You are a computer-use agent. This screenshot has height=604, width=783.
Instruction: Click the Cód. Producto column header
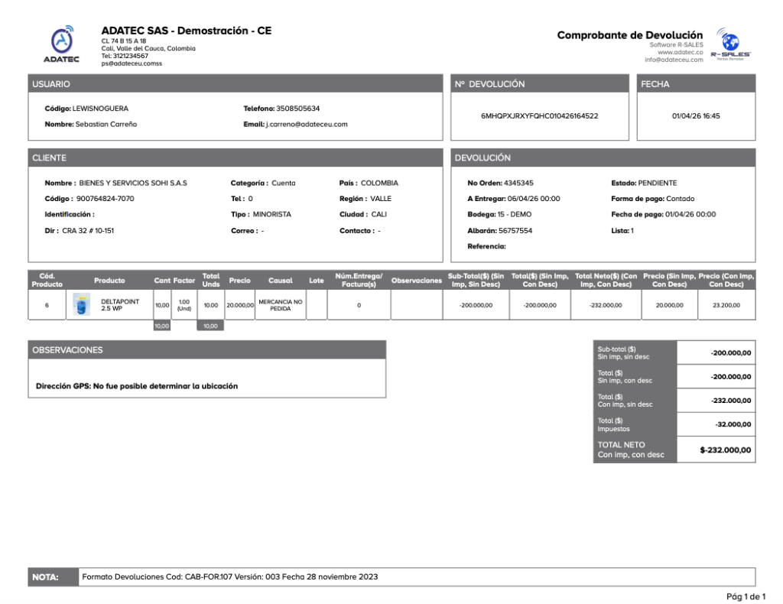coord(47,280)
